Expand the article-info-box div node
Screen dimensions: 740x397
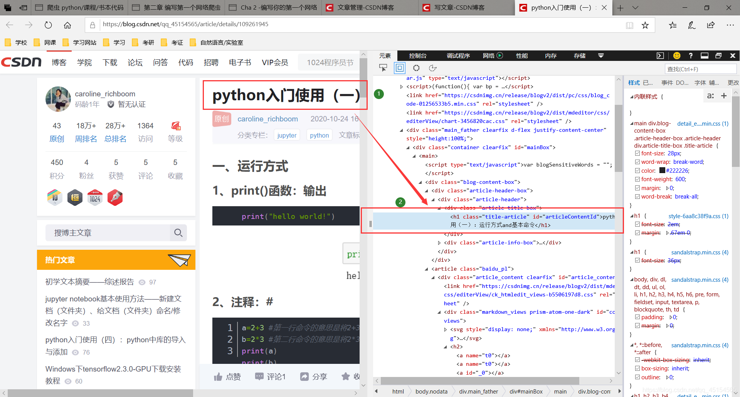[439, 243]
